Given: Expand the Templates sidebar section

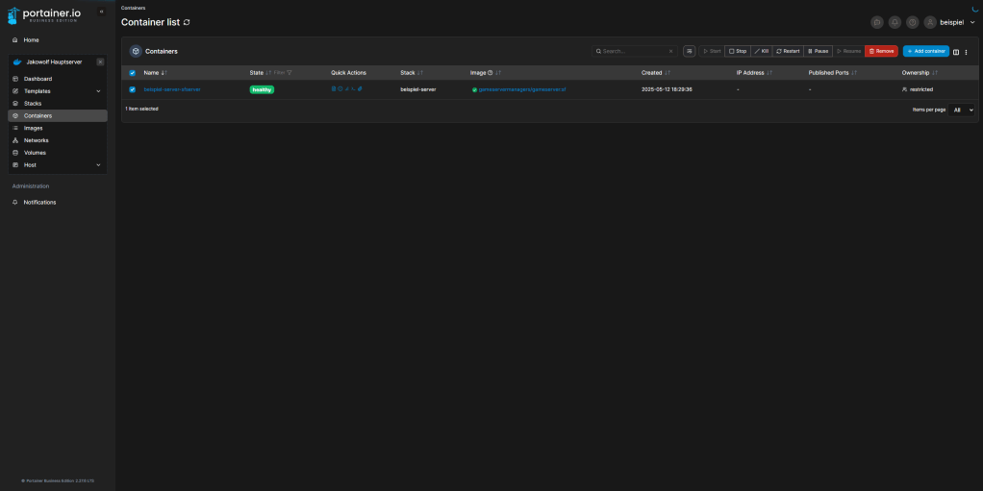Looking at the screenshot, I should 98,91.
